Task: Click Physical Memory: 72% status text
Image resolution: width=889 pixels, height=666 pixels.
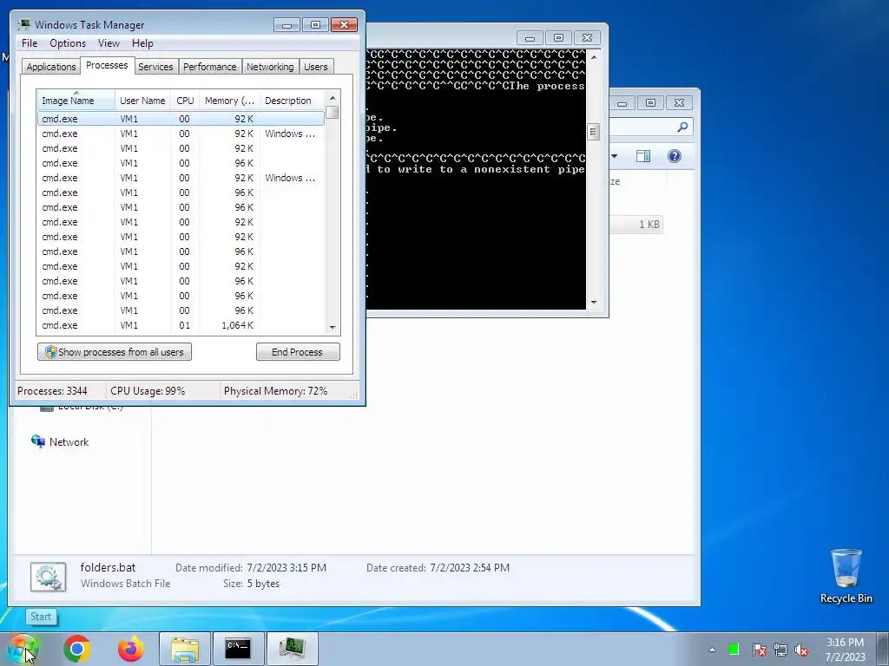Action: 275,391
